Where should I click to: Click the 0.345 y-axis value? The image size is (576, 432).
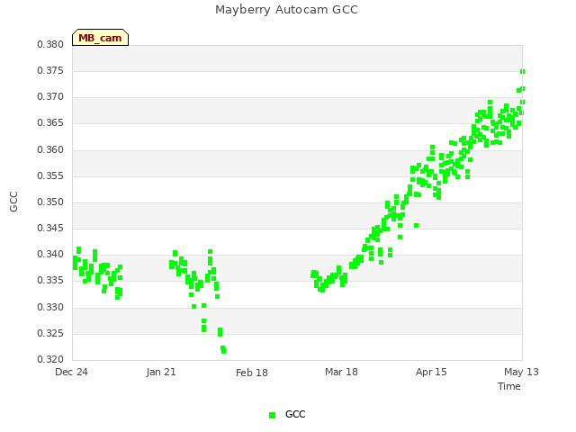[50, 228]
